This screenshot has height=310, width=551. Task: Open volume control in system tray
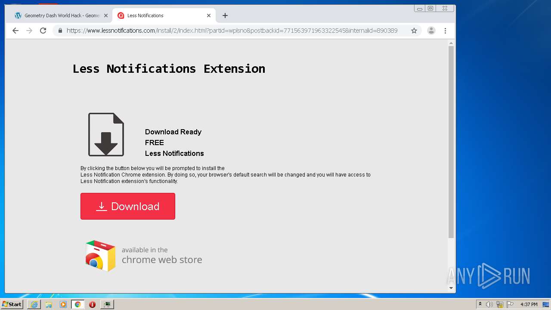tap(489, 304)
